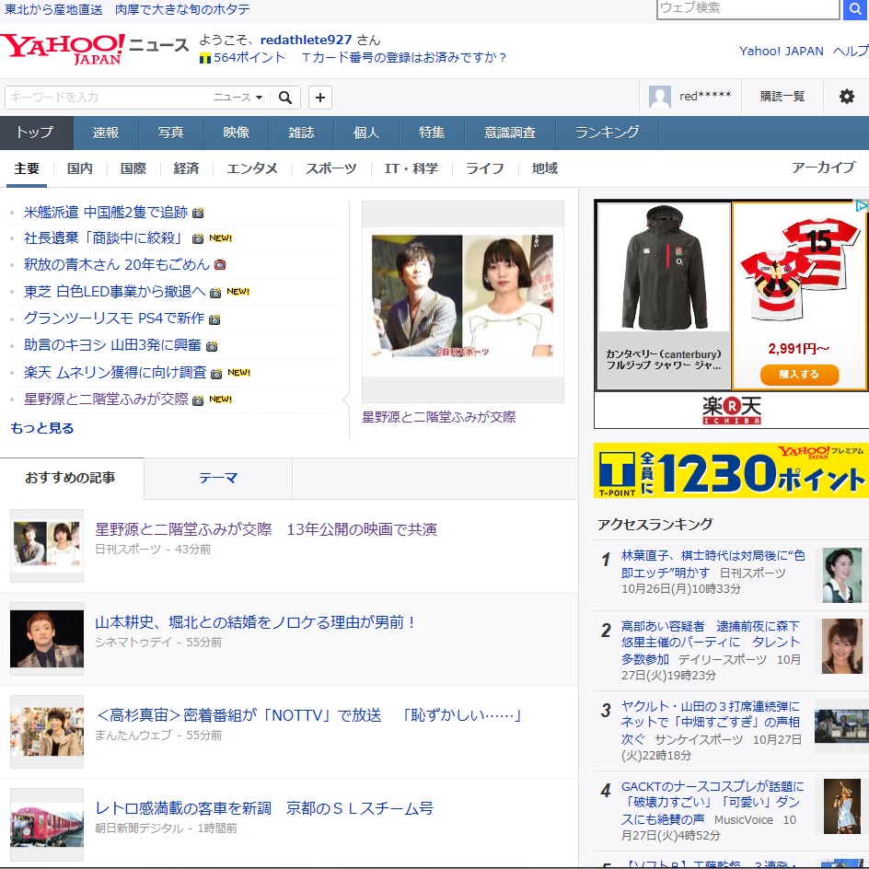Open the 個人 navigation tab
This screenshot has width=869, height=869.
366,133
